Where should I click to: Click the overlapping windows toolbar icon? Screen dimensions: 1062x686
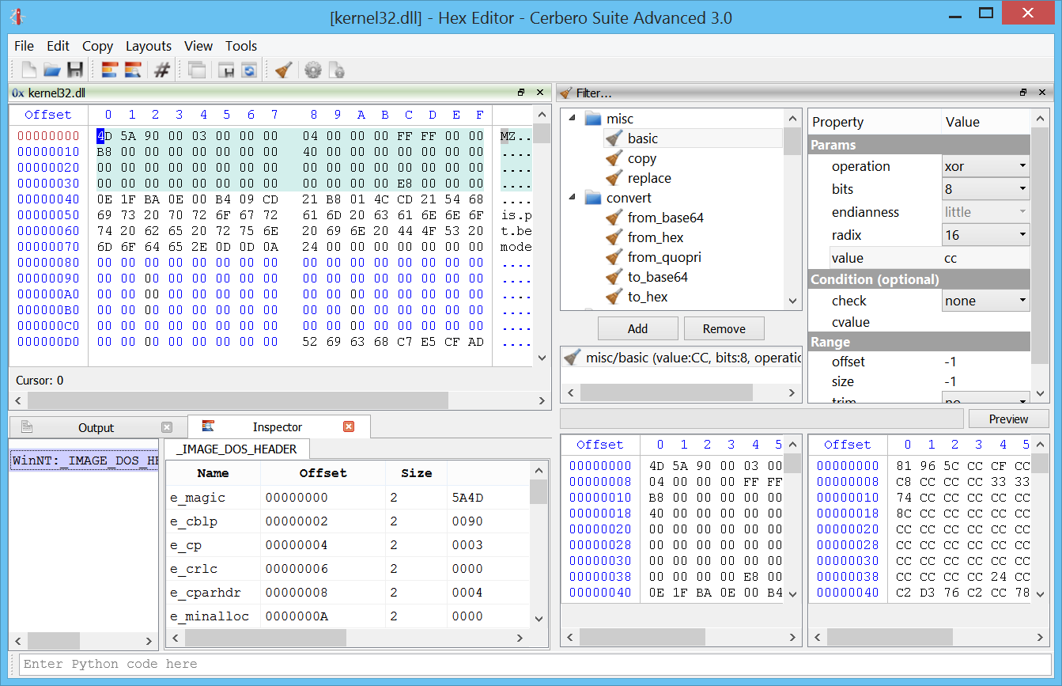click(197, 70)
